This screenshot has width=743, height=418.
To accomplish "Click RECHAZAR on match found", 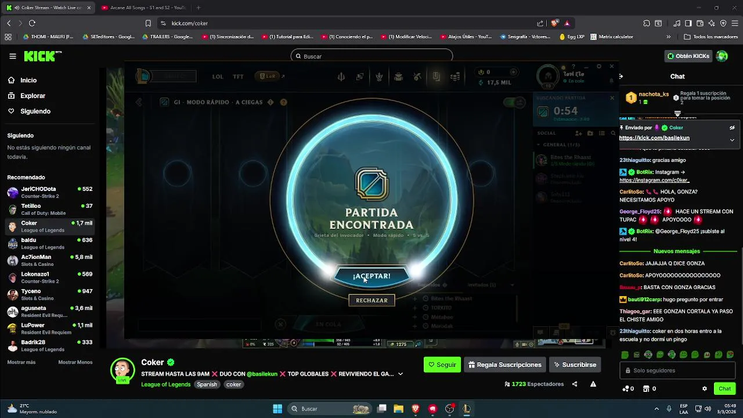I will 371,300.
